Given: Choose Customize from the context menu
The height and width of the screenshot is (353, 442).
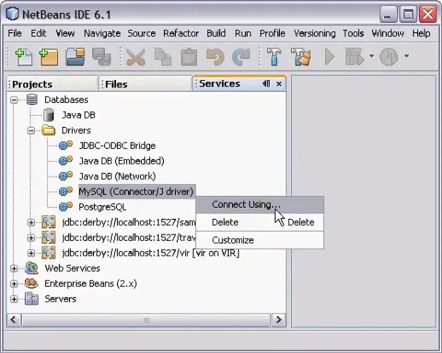Looking at the screenshot, I should click(260, 240).
